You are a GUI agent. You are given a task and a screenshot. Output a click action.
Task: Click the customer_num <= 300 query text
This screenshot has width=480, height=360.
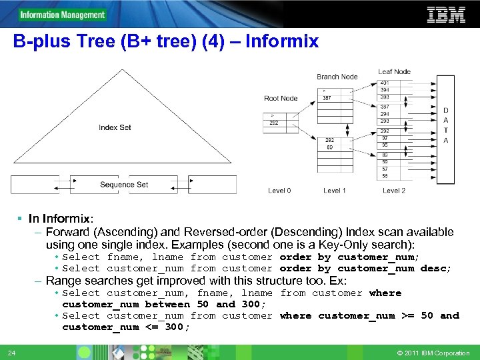[125, 327]
